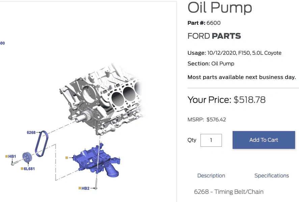This screenshot has width=299, height=202.
Task: Click the gold marker beside HB1 label
Action: pos(6,156)
